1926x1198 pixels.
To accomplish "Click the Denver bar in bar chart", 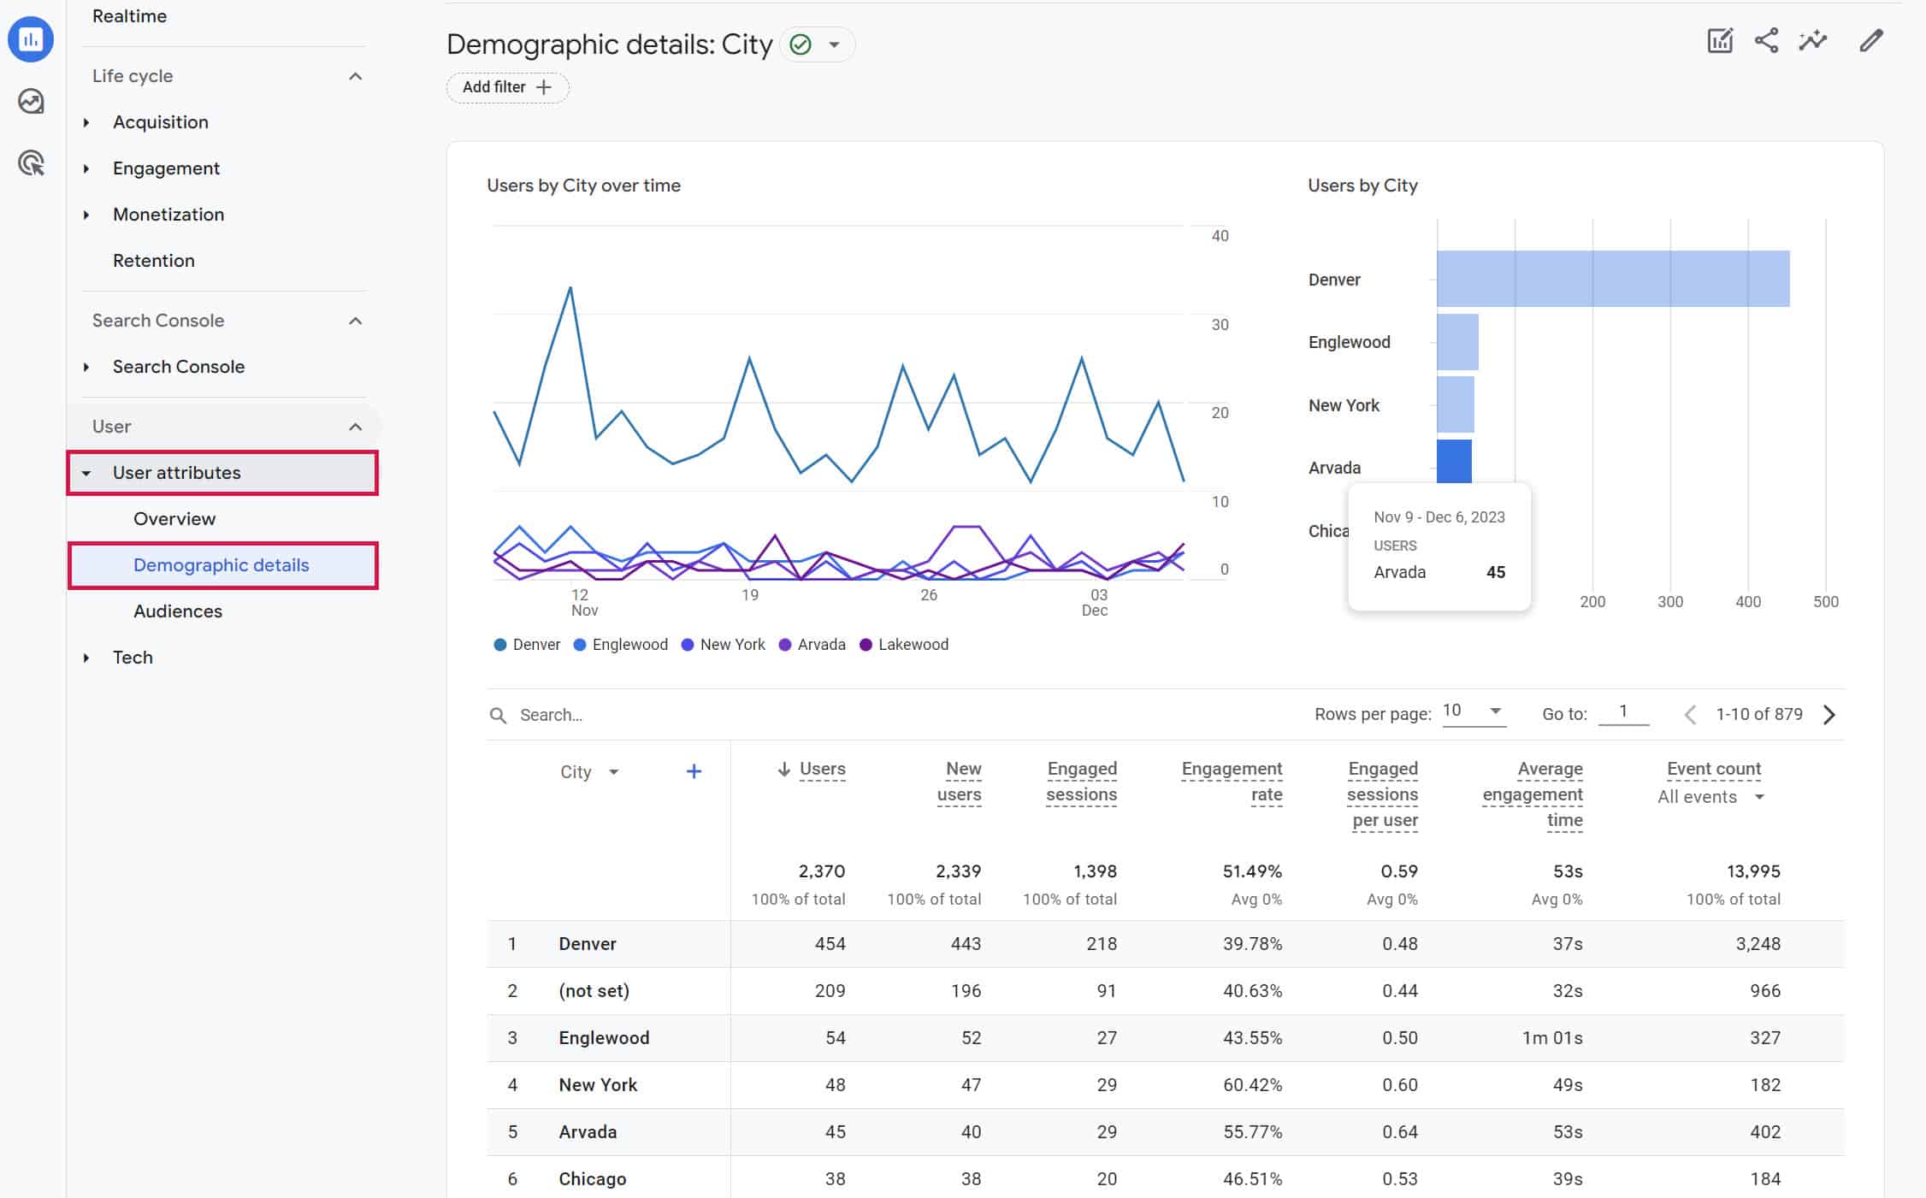I will tap(1613, 279).
